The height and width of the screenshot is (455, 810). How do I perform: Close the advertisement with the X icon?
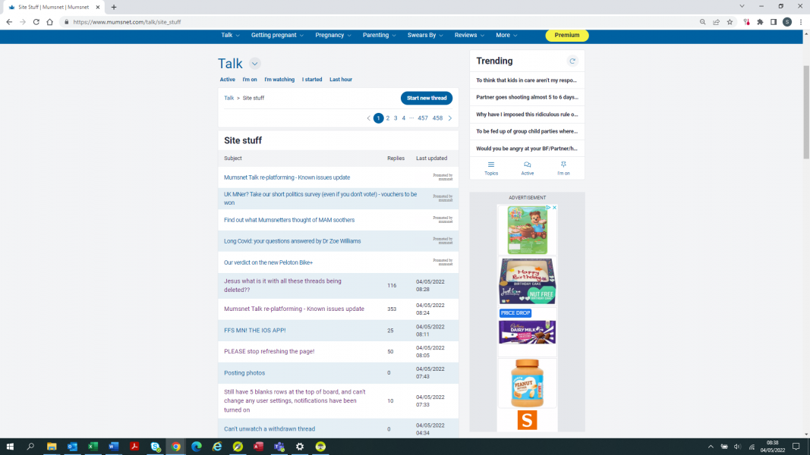pyautogui.click(x=554, y=207)
